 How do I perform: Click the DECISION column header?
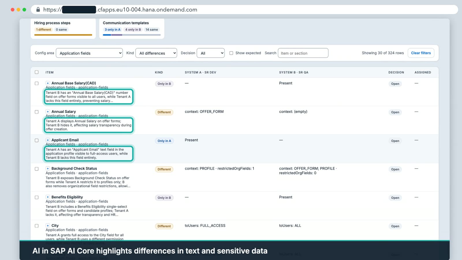click(x=396, y=73)
